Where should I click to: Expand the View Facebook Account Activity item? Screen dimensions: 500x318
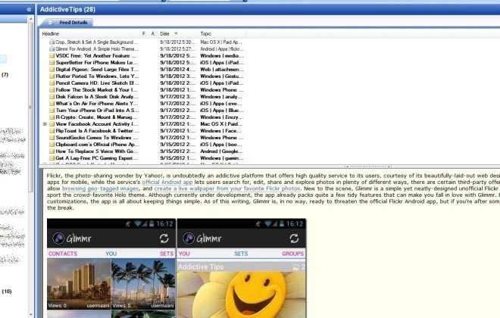pos(45,123)
